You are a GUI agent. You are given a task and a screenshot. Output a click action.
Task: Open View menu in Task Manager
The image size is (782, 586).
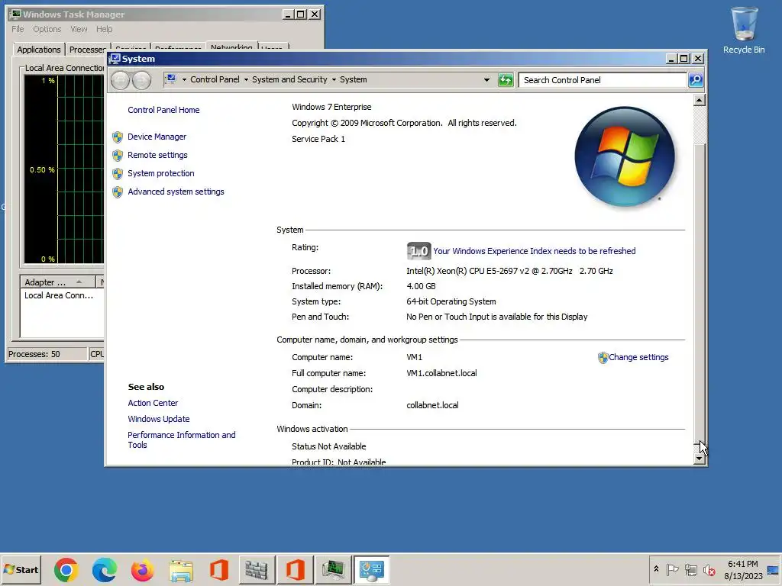79,30
